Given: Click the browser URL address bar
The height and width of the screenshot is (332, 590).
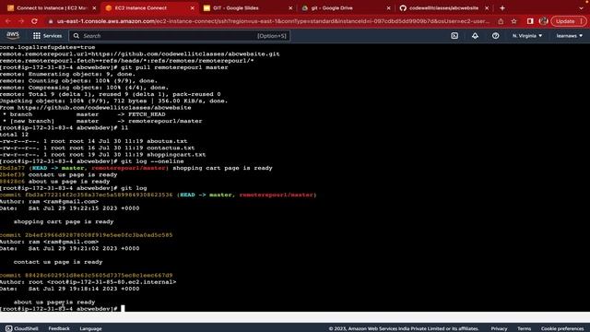Looking at the screenshot, I should click(273, 21).
